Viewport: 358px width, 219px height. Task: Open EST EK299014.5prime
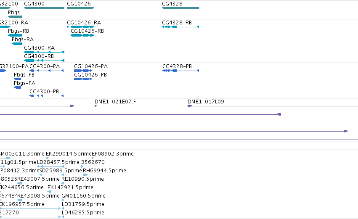point(47,158)
